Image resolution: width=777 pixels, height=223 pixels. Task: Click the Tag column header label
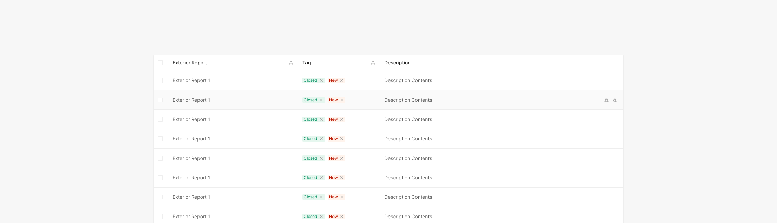pos(306,63)
